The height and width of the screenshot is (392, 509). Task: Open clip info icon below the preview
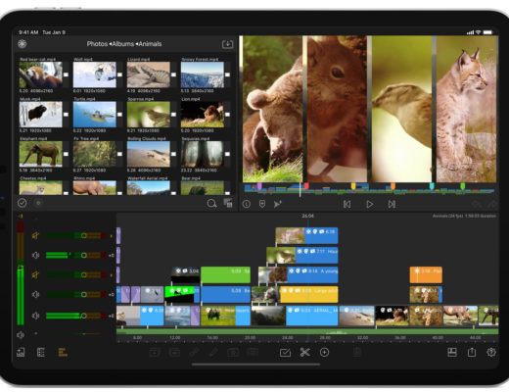[x=247, y=204]
